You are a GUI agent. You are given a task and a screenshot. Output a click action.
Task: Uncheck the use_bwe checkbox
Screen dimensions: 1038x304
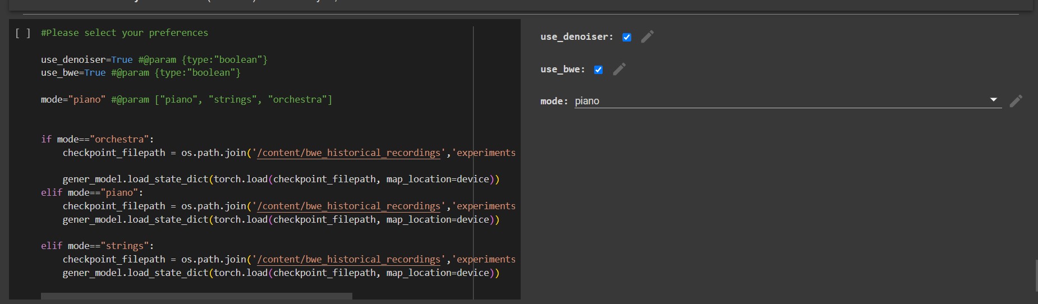pos(598,70)
